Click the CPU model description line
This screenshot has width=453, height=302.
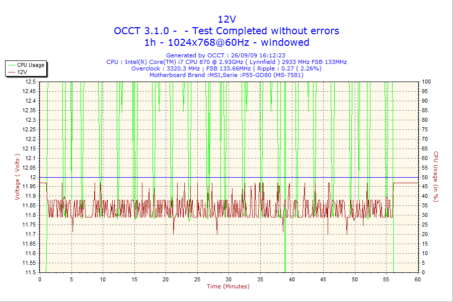tap(226, 62)
